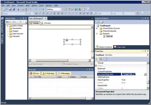The height and width of the screenshot is (105, 151).
Task: Open the Textbox1 object selector dropdown
Action: [148, 55]
